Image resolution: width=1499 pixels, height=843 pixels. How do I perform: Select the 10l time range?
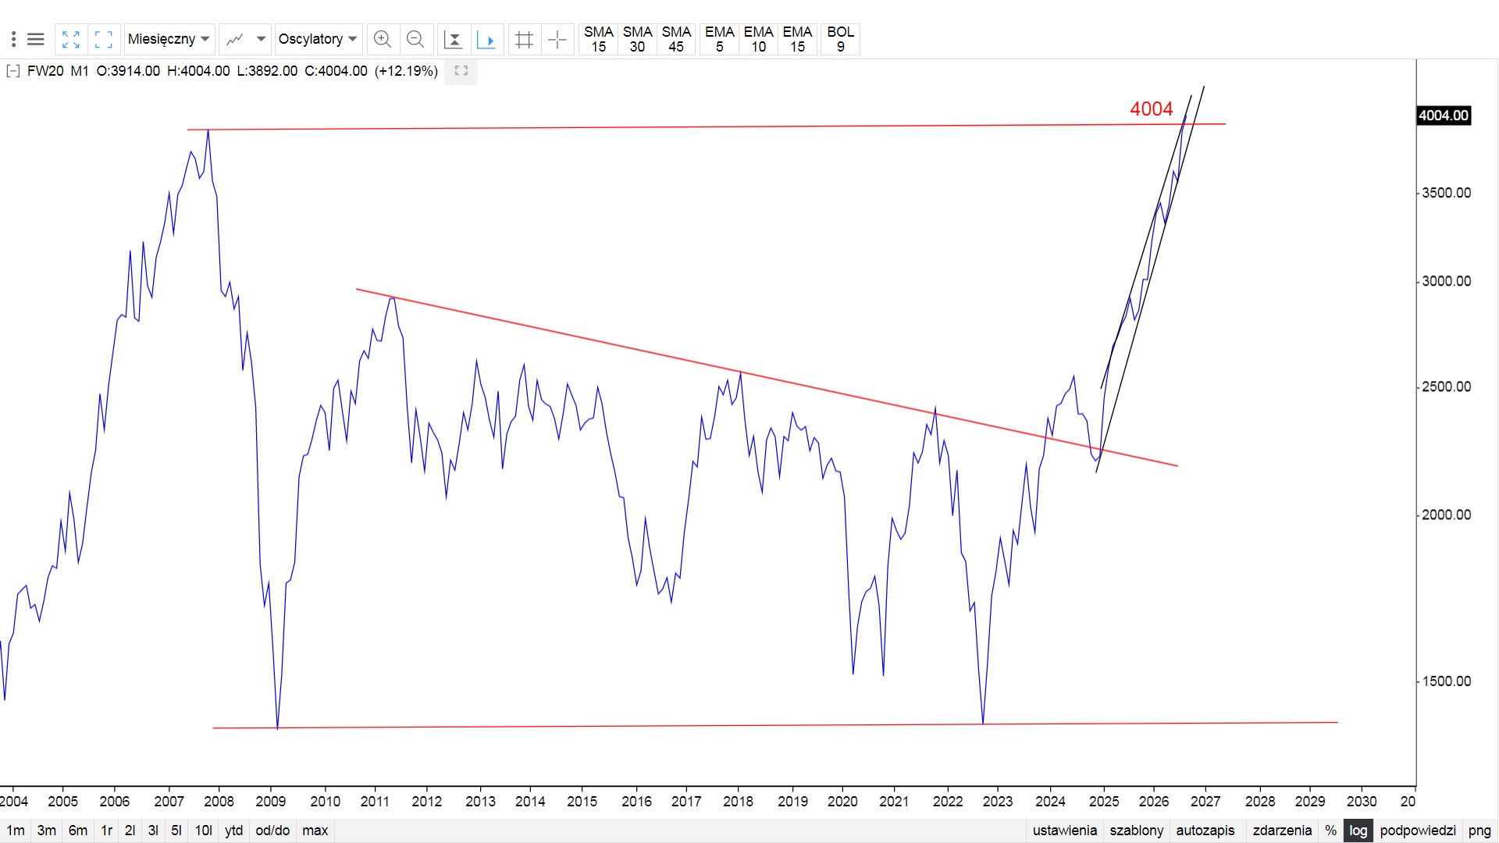pos(203,831)
